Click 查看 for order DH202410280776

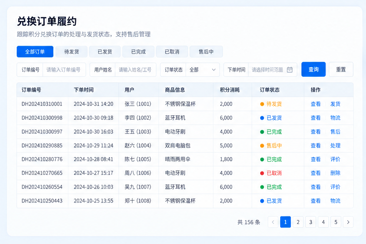click(x=315, y=159)
